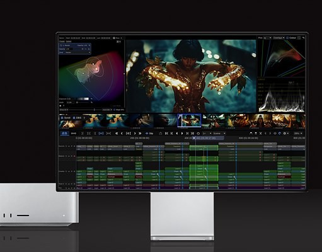Click the Create button in grading panel
Screen dimensions: 322x252
(x=62, y=42)
